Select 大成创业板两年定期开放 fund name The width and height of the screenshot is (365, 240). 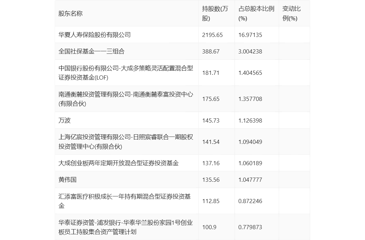[x=119, y=163]
